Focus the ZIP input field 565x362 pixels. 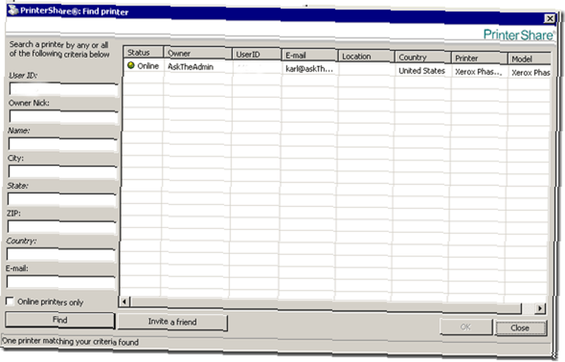[62, 227]
